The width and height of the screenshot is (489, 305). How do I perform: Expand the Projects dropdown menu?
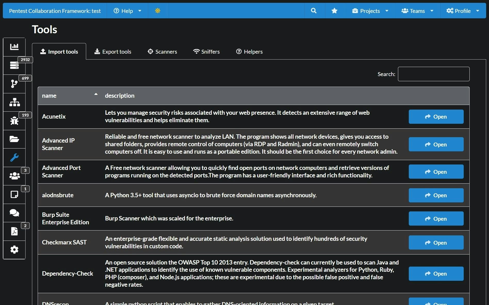pyautogui.click(x=370, y=11)
